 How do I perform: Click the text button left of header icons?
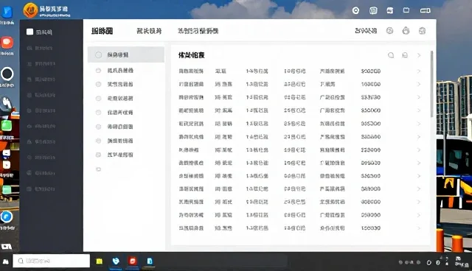366,31
